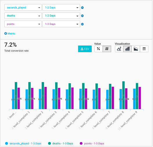Click the 3.20k points value label
The height and width of the screenshot is (147, 153).
19,99
